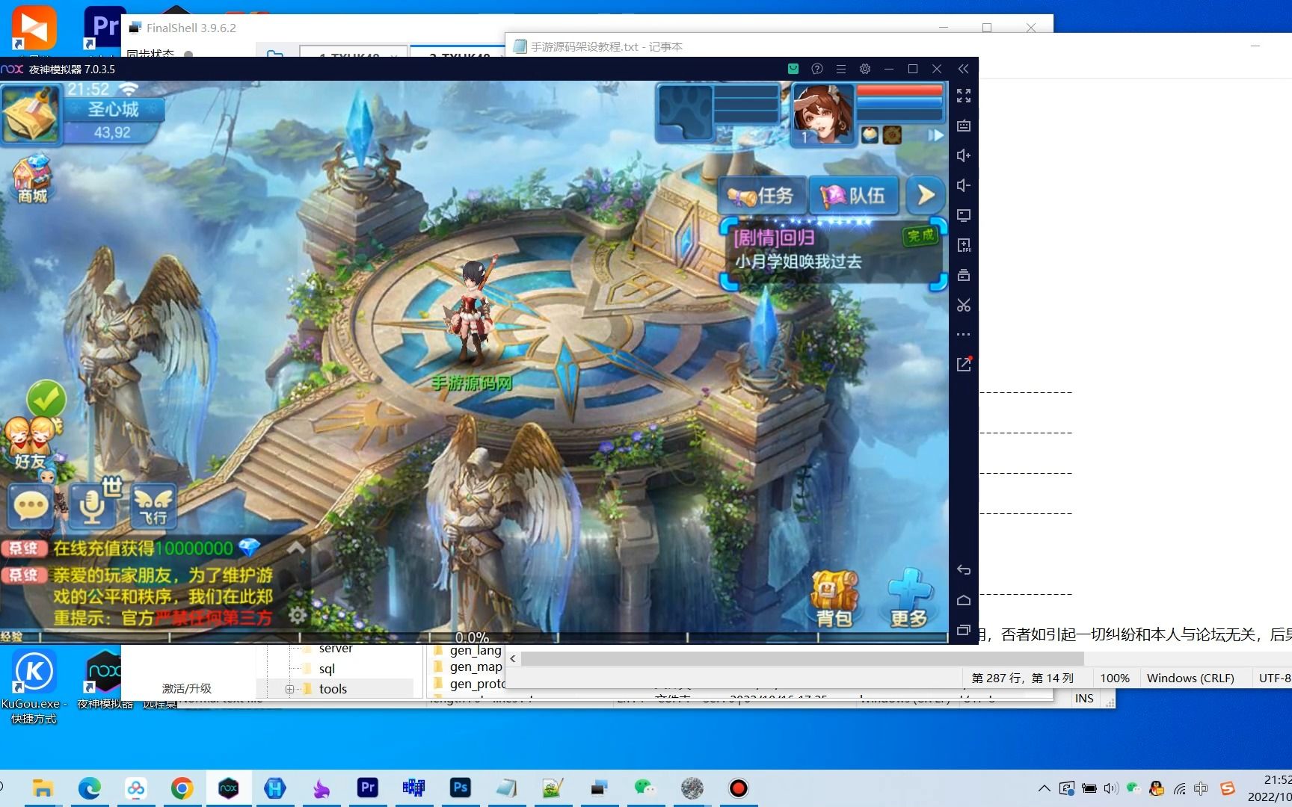Open Nox screen display icon
This screenshot has height=807, width=1292.
click(x=964, y=215)
